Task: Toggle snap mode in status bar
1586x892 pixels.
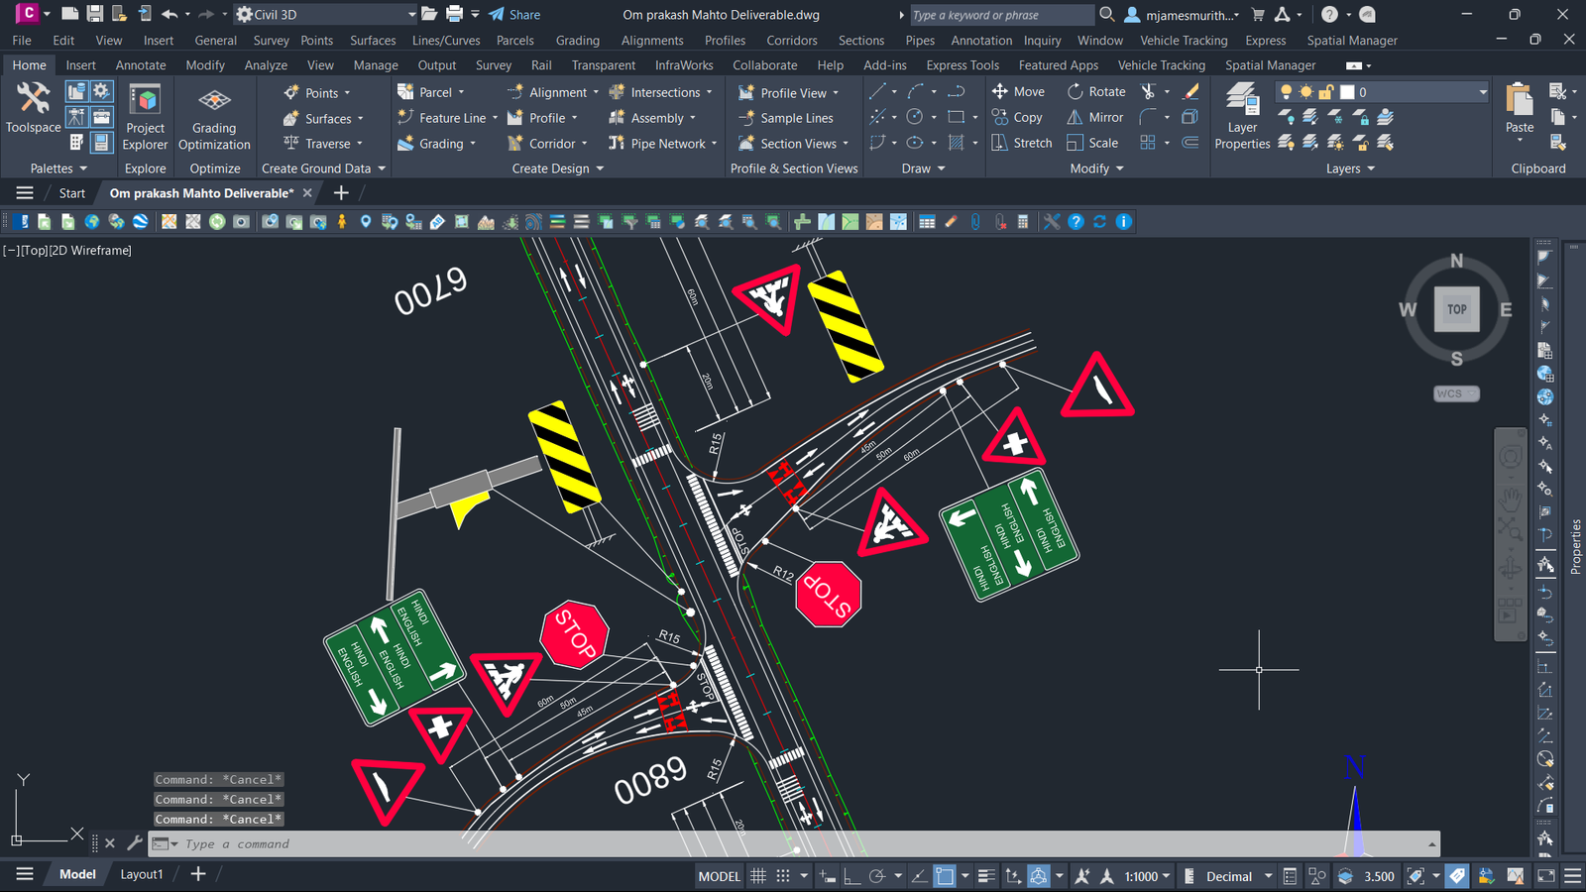Action: click(783, 876)
